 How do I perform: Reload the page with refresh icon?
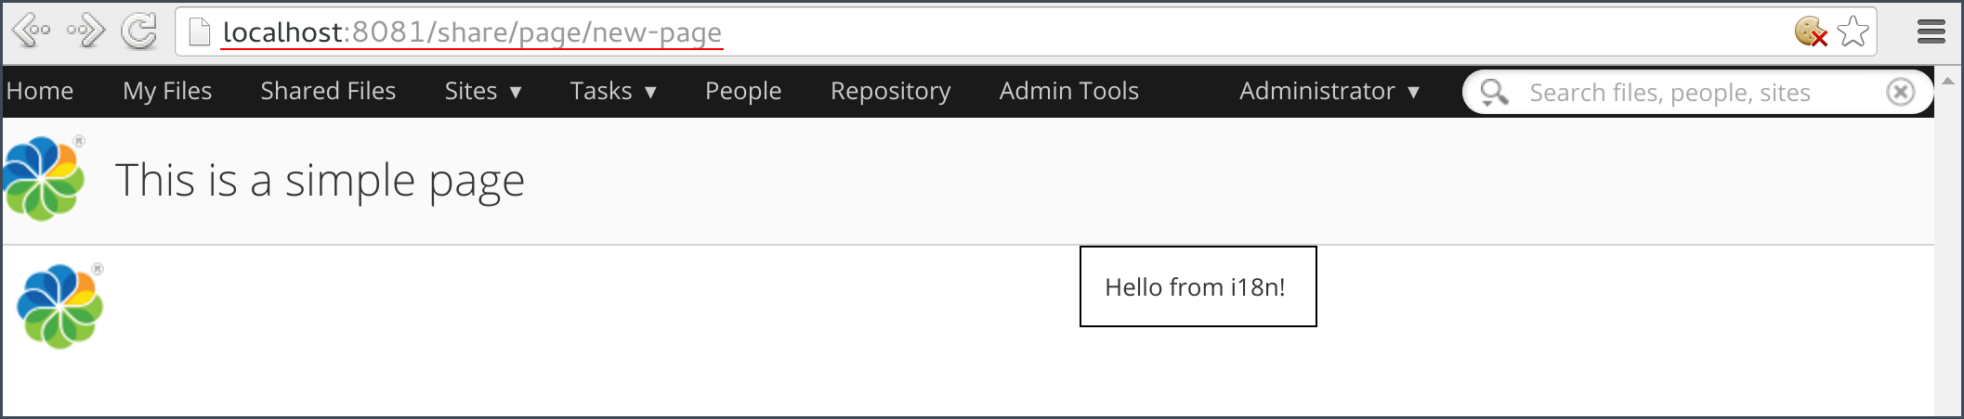[139, 31]
